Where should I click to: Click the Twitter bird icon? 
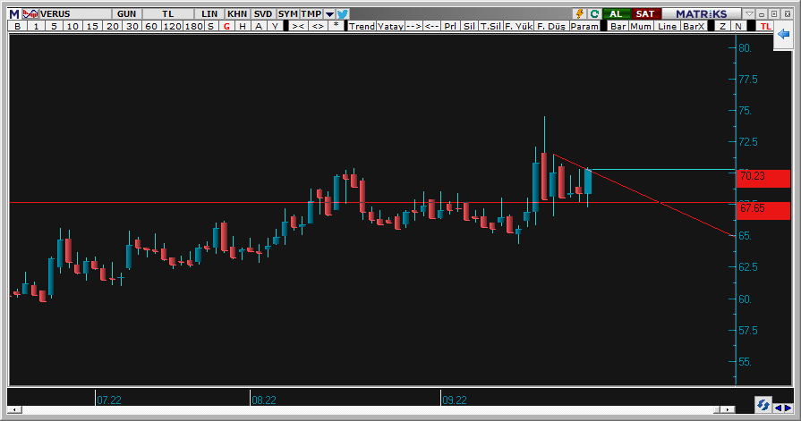click(342, 13)
